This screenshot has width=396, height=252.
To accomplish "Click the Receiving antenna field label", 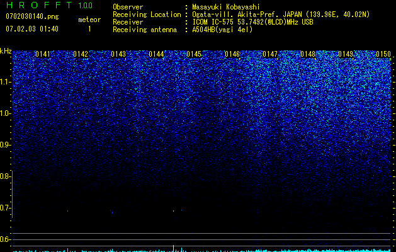I will pos(145,30).
